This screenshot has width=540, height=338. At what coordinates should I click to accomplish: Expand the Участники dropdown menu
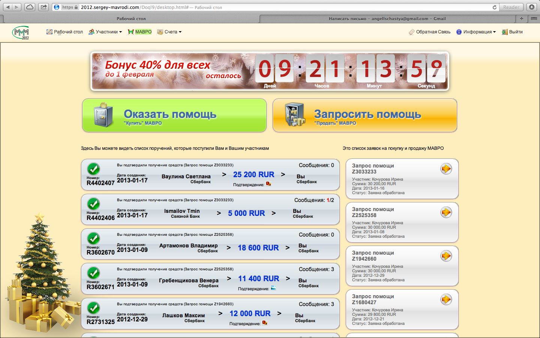[105, 32]
